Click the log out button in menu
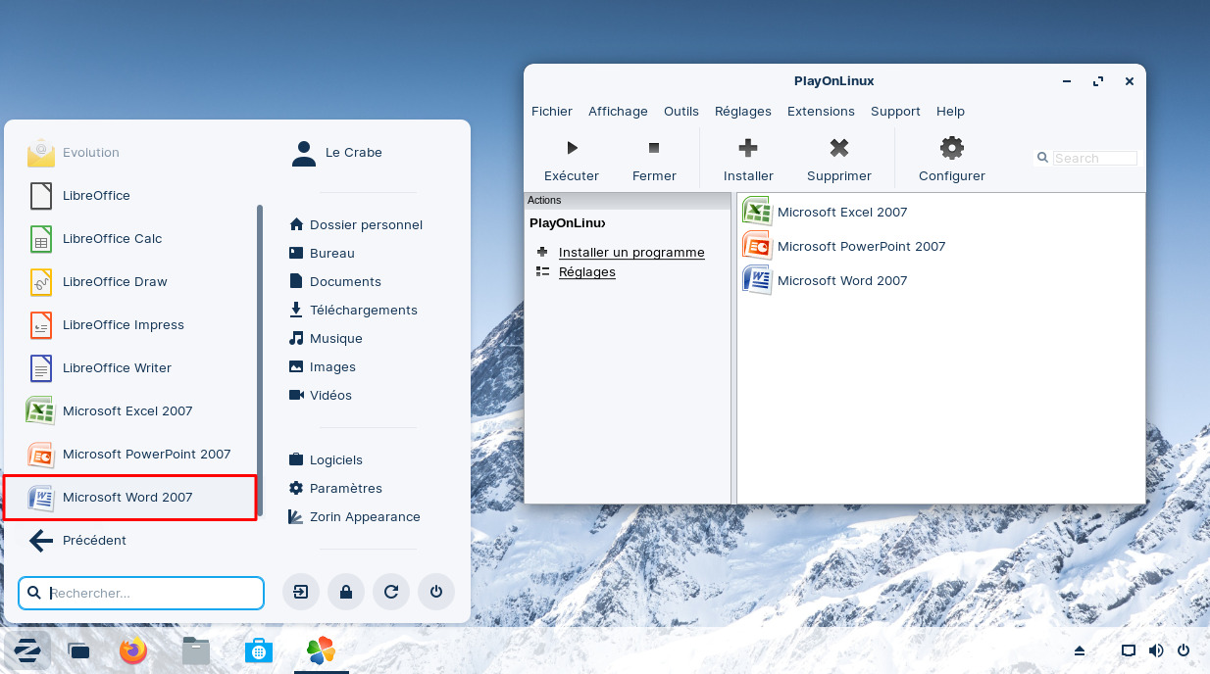 [301, 592]
